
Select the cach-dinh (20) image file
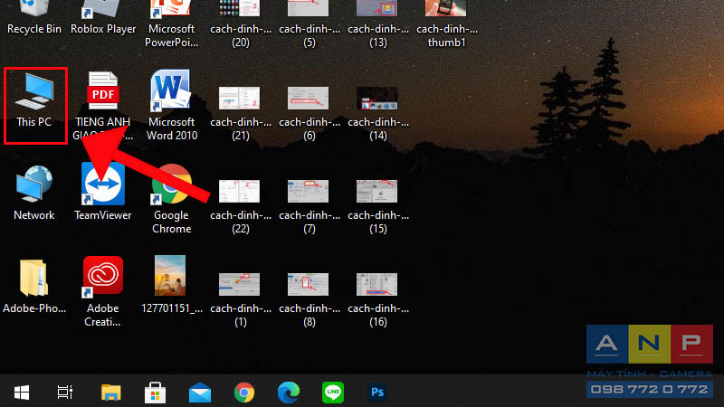240,24
